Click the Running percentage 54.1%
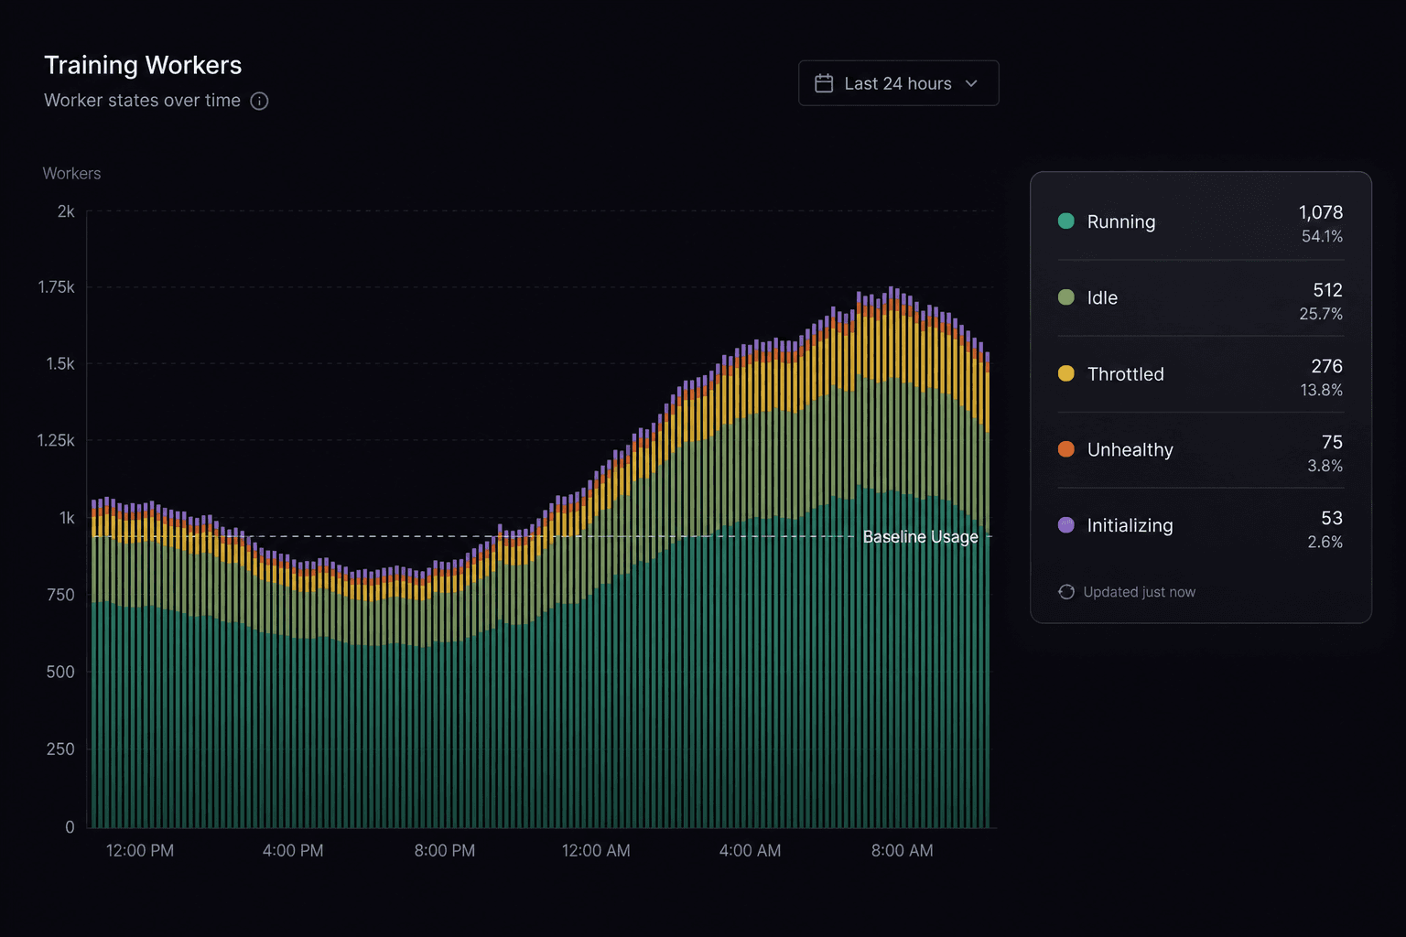1406x937 pixels. [x=1323, y=236]
